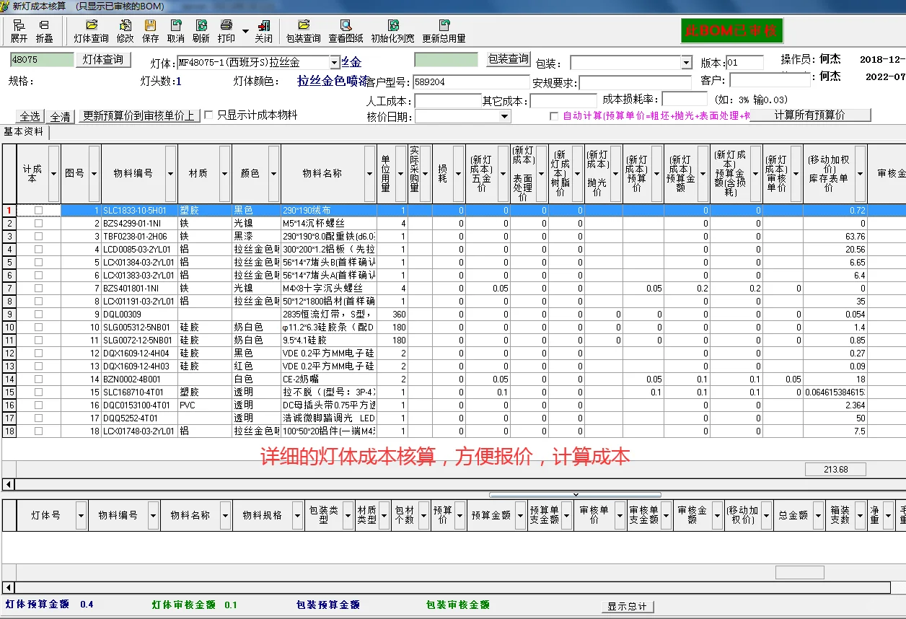Select the 基本资料 tab

(x=24, y=132)
